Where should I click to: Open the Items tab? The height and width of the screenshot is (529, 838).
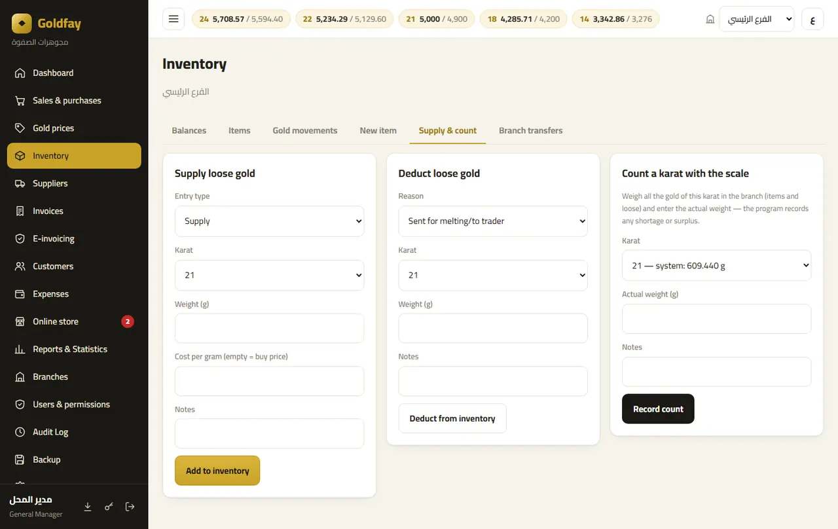(x=240, y=131)
